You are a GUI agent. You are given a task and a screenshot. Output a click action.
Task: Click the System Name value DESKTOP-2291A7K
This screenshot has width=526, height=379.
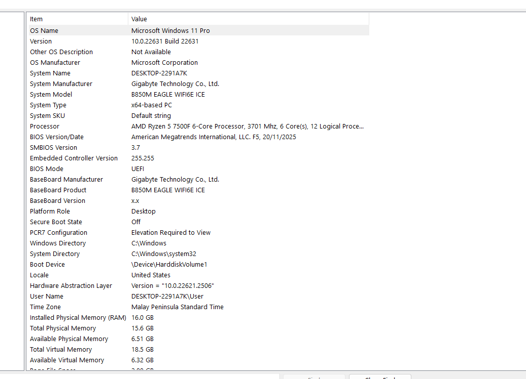(x=159, y=73)
